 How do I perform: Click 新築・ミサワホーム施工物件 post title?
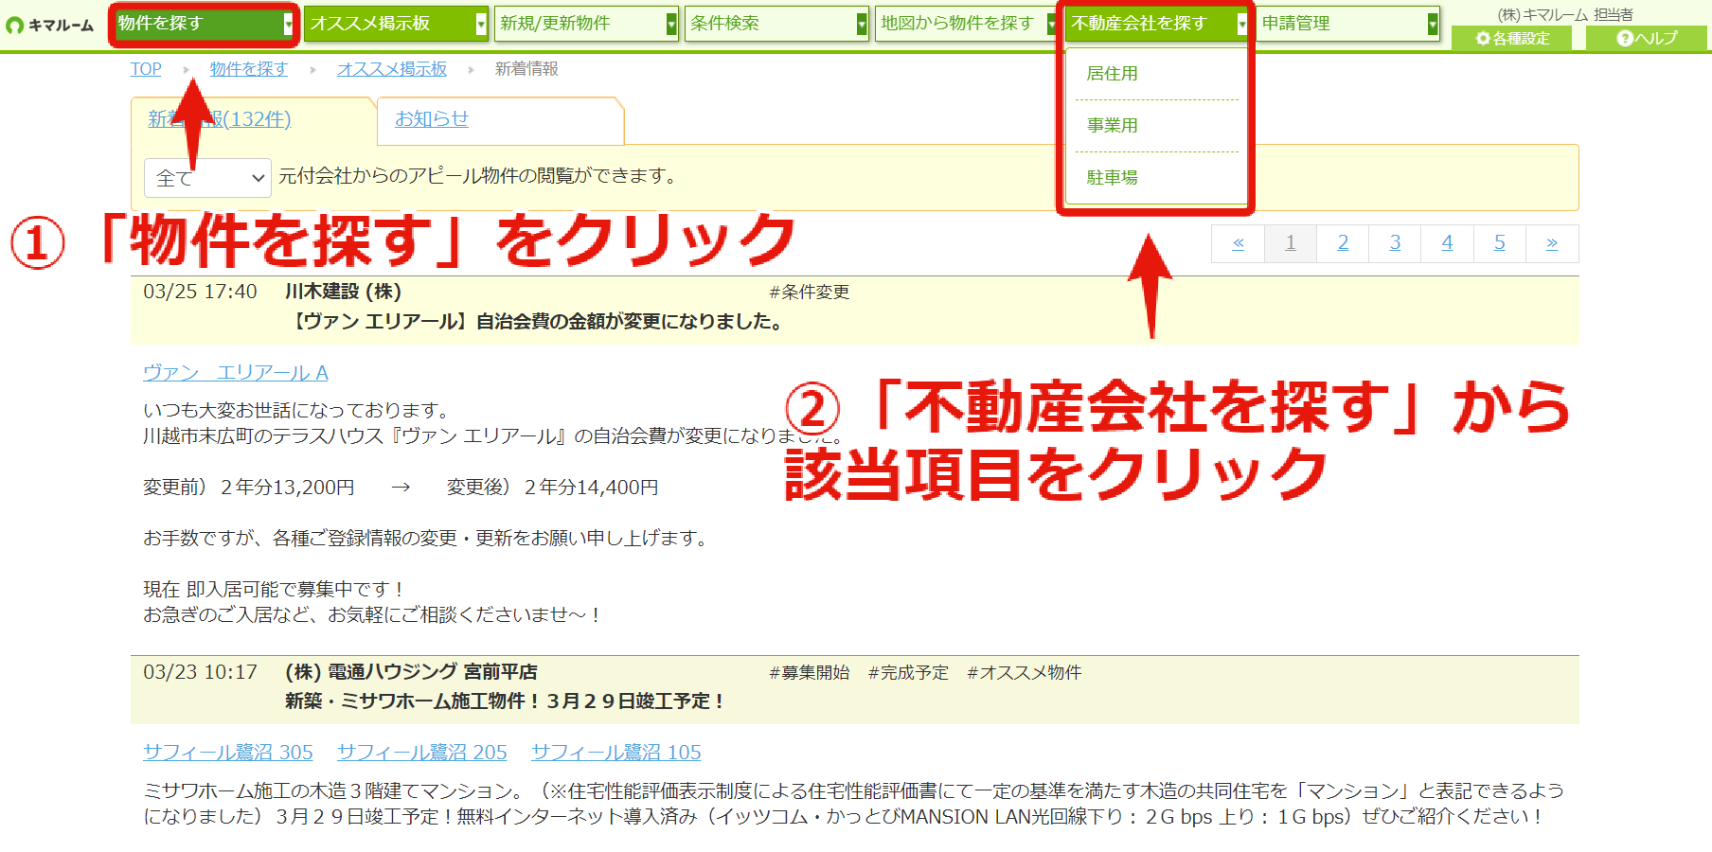click(507, 701)
